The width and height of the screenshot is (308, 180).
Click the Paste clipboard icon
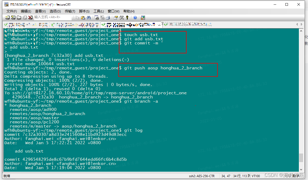[83, 18]
